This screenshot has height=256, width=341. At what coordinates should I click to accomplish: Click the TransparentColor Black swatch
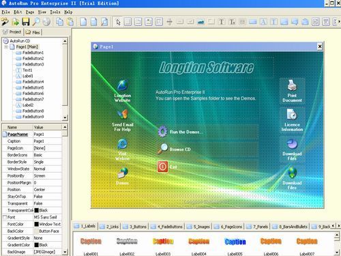(x=37, y=210)
